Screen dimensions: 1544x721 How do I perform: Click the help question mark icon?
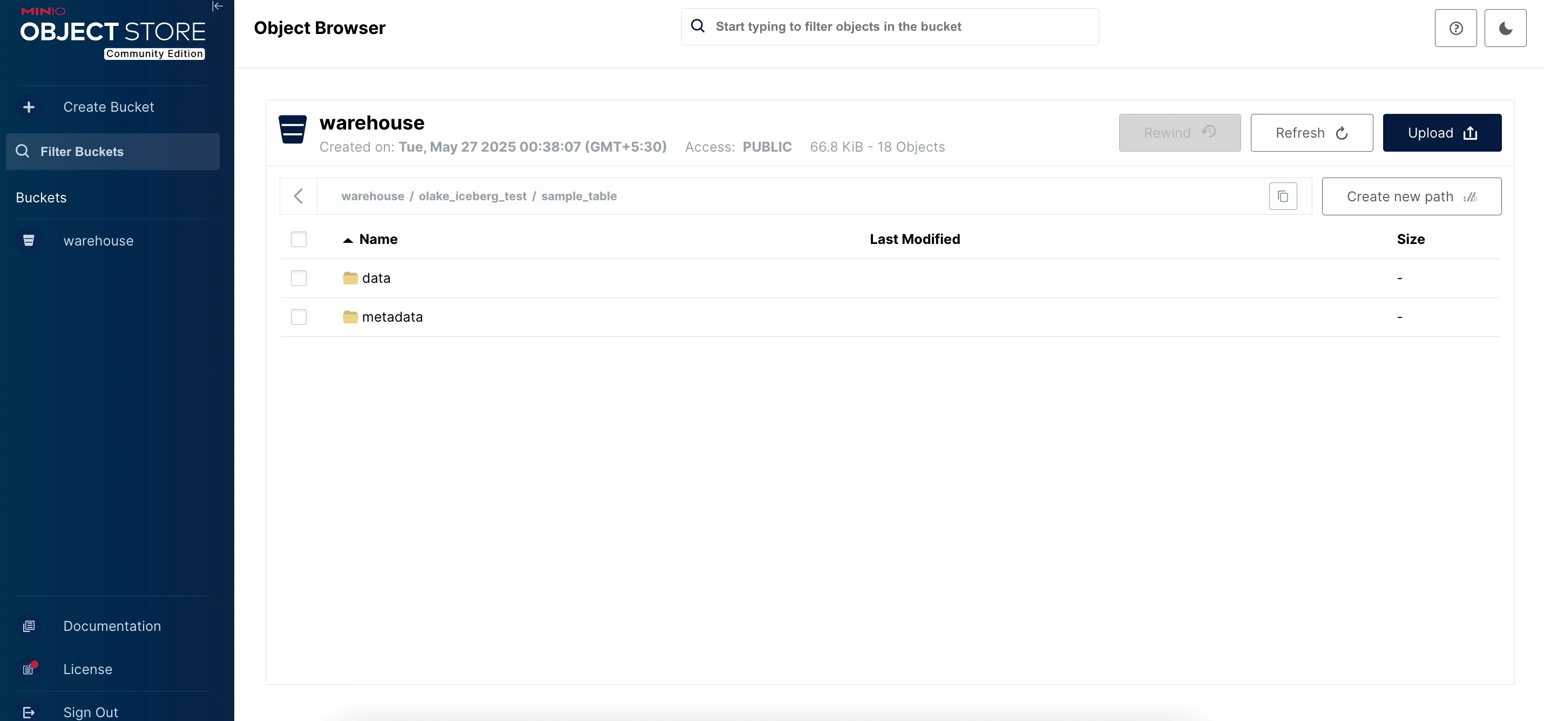click(x=1455, y=28)
